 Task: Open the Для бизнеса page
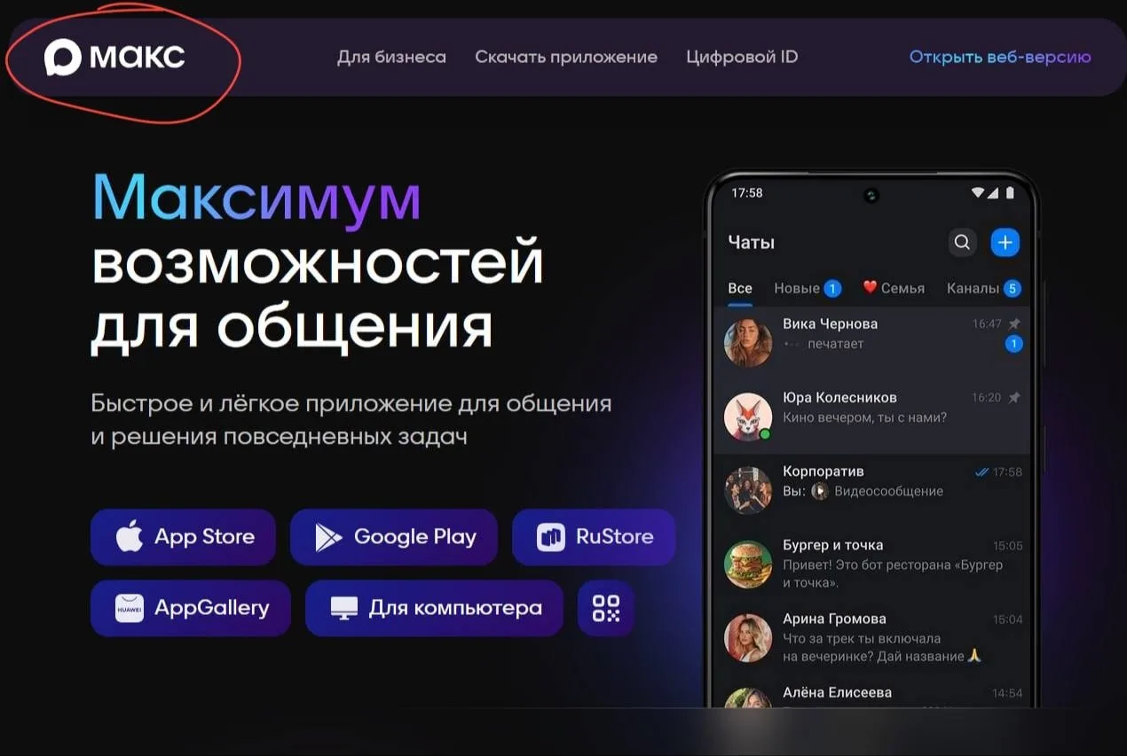(x=391, y=58)
